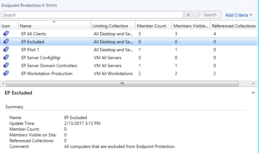Click the EP Workstation Production collection icon
This screenshot has width=259, height=153.
(6, 74)
